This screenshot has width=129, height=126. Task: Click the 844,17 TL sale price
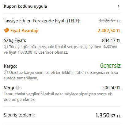111,40
